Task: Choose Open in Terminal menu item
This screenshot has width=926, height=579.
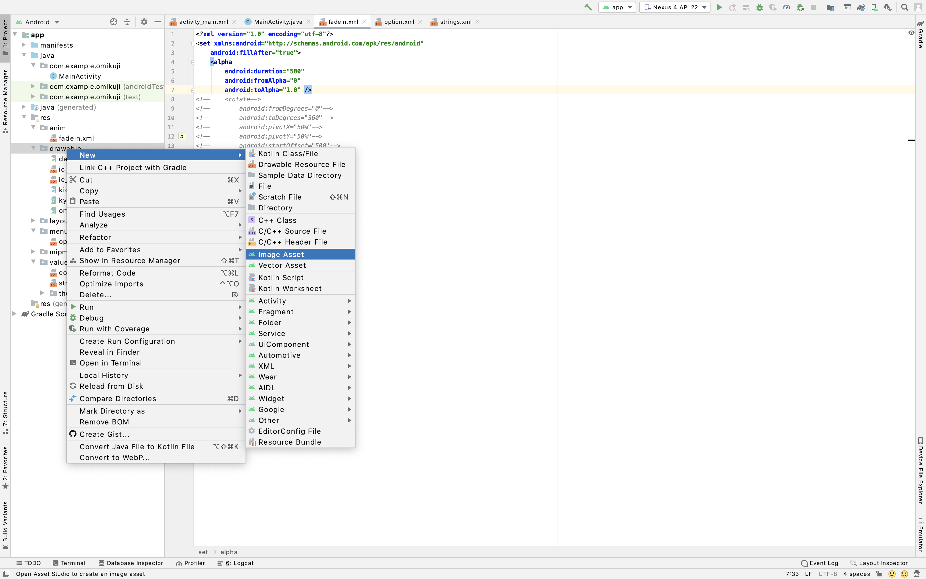Action: pyautogui.click(x=156, y=363)
